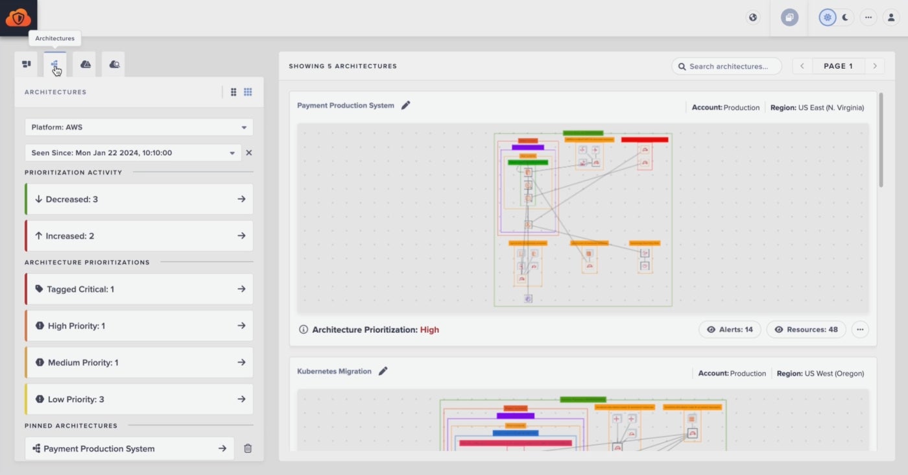Show Resources: 48 for Payment Production System
This screenshot has height=475, width=908.
(806, 330)
